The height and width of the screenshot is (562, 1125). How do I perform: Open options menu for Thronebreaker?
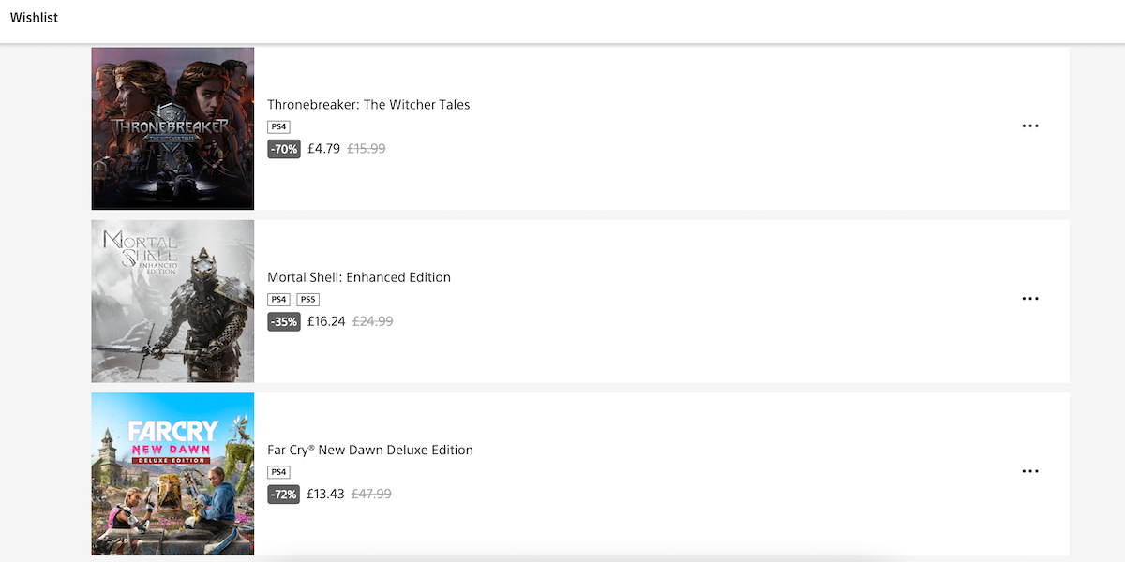[x=1030, y=126]
